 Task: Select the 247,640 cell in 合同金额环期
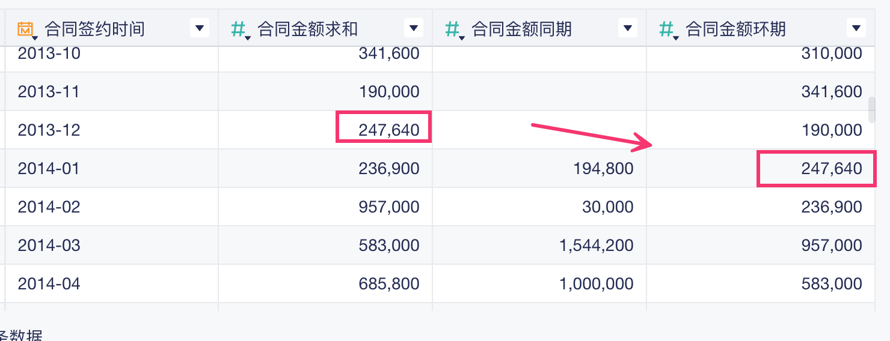coord(831,169)
